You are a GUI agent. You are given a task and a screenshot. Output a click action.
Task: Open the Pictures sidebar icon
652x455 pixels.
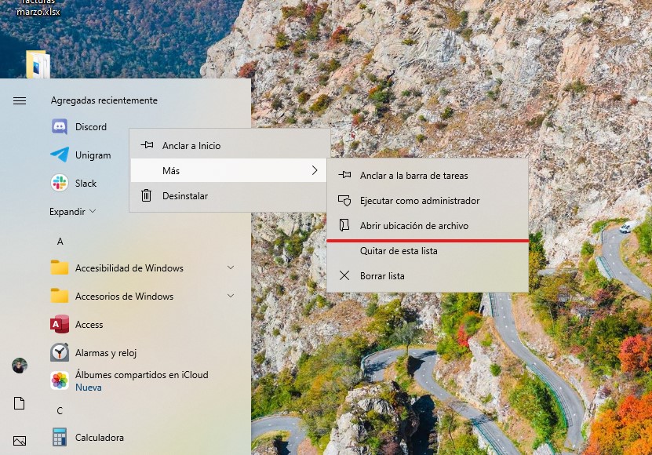pyautogui.click(x=20, y=441)
